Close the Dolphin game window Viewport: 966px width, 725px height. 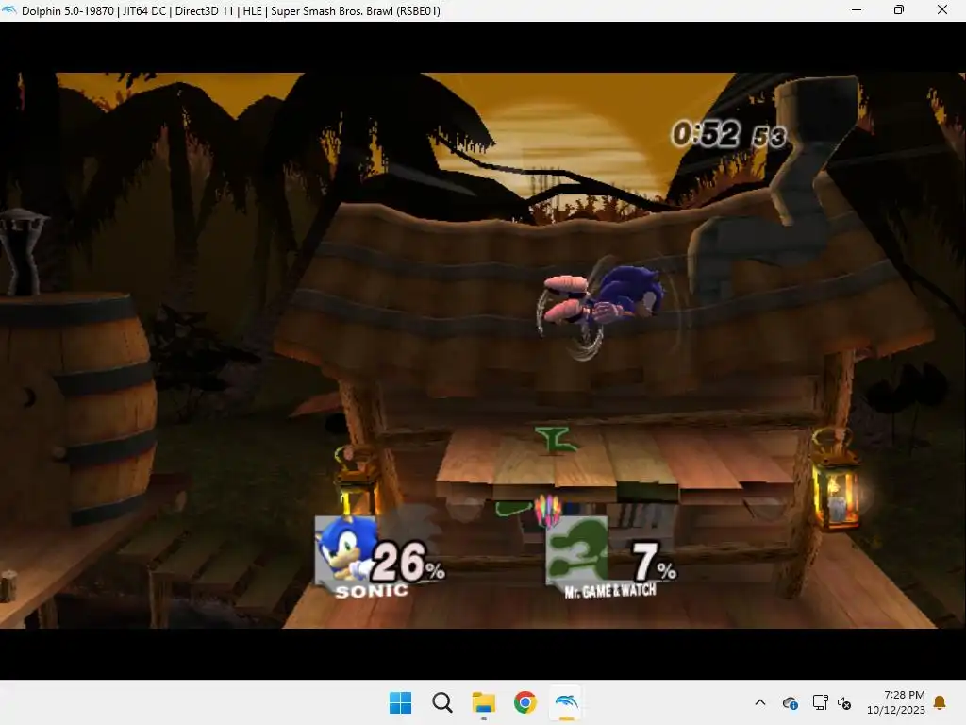pyautogui.click(x=942, y=9)
